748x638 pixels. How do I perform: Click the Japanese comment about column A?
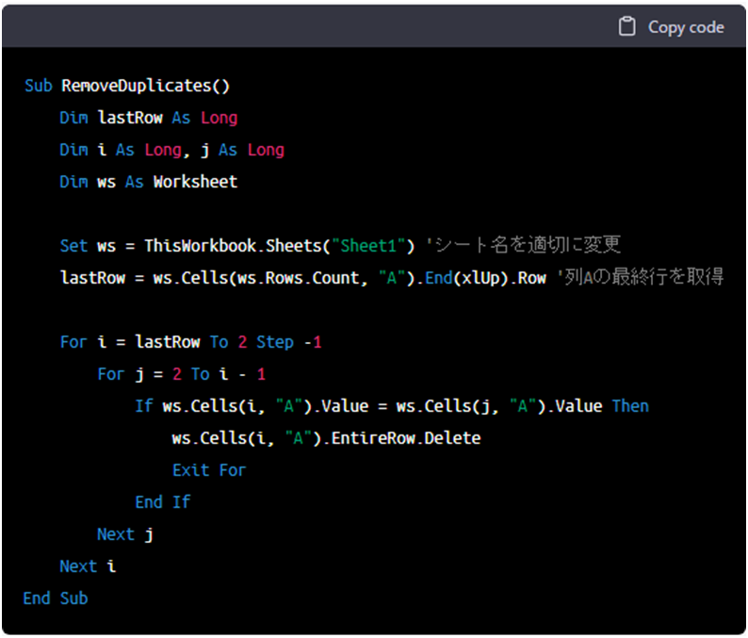tap(639, 278)
